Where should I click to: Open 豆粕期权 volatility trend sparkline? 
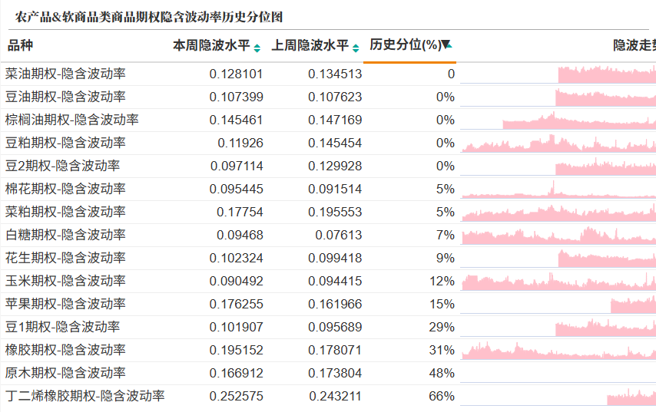click(x=558, y=143)
